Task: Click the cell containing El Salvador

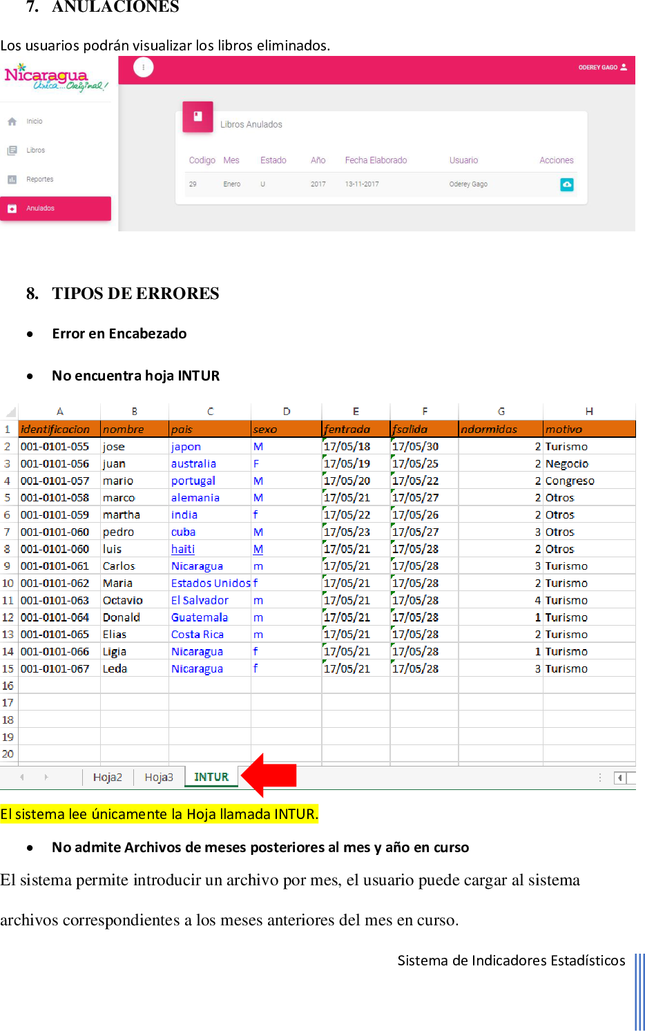Action: [x=210, y=600]
